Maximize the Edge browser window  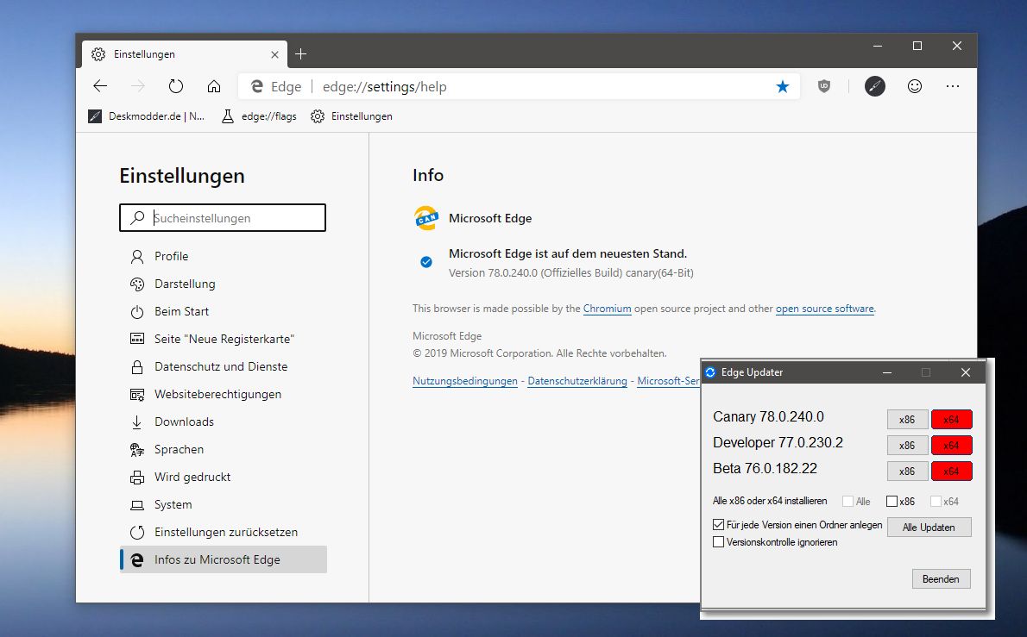917,46
